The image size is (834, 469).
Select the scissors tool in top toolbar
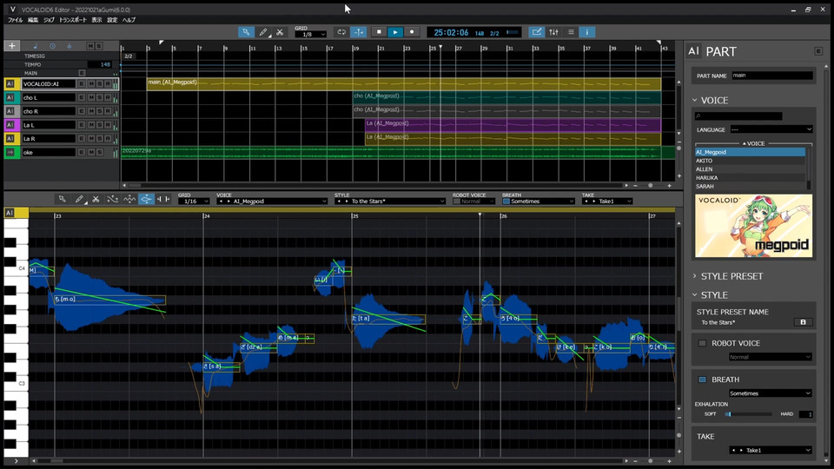[279, 32]
